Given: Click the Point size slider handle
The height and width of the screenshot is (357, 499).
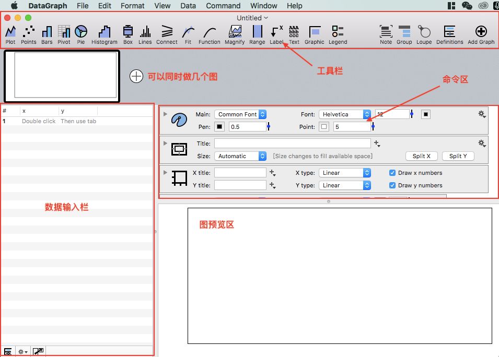Looking at the screenshot, I should 373,127.
